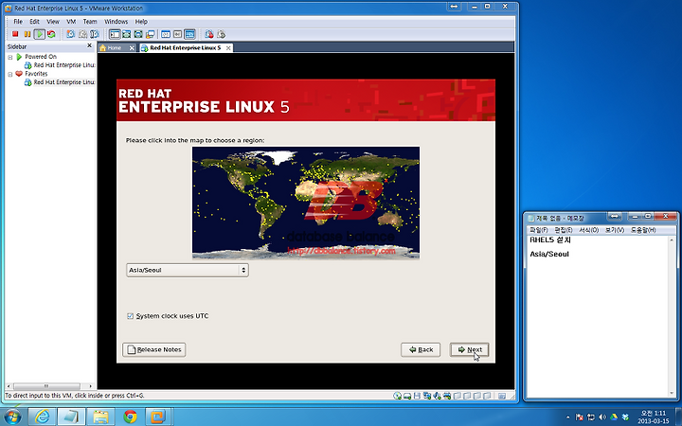Collapse the Favorites tree node
The height and width of the screenshot is (426, 682).
[10, 74]
